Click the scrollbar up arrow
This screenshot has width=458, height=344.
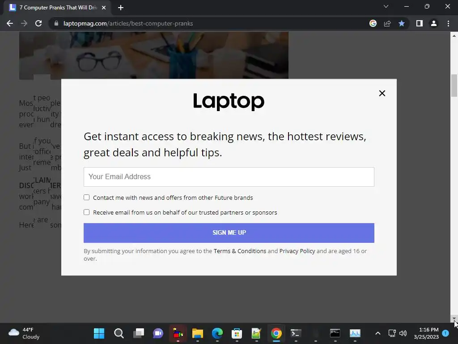point(454,36)
